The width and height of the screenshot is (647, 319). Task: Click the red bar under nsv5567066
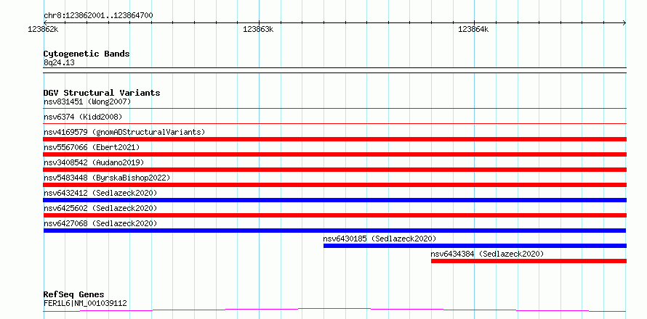pyautogui.click(x=334, y=154)
